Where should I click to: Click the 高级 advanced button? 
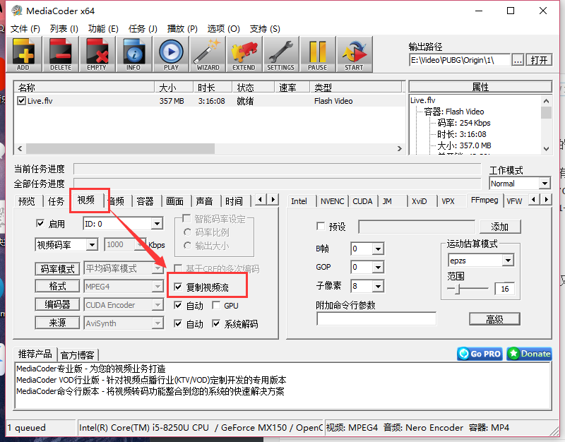[x=494, y=319]
